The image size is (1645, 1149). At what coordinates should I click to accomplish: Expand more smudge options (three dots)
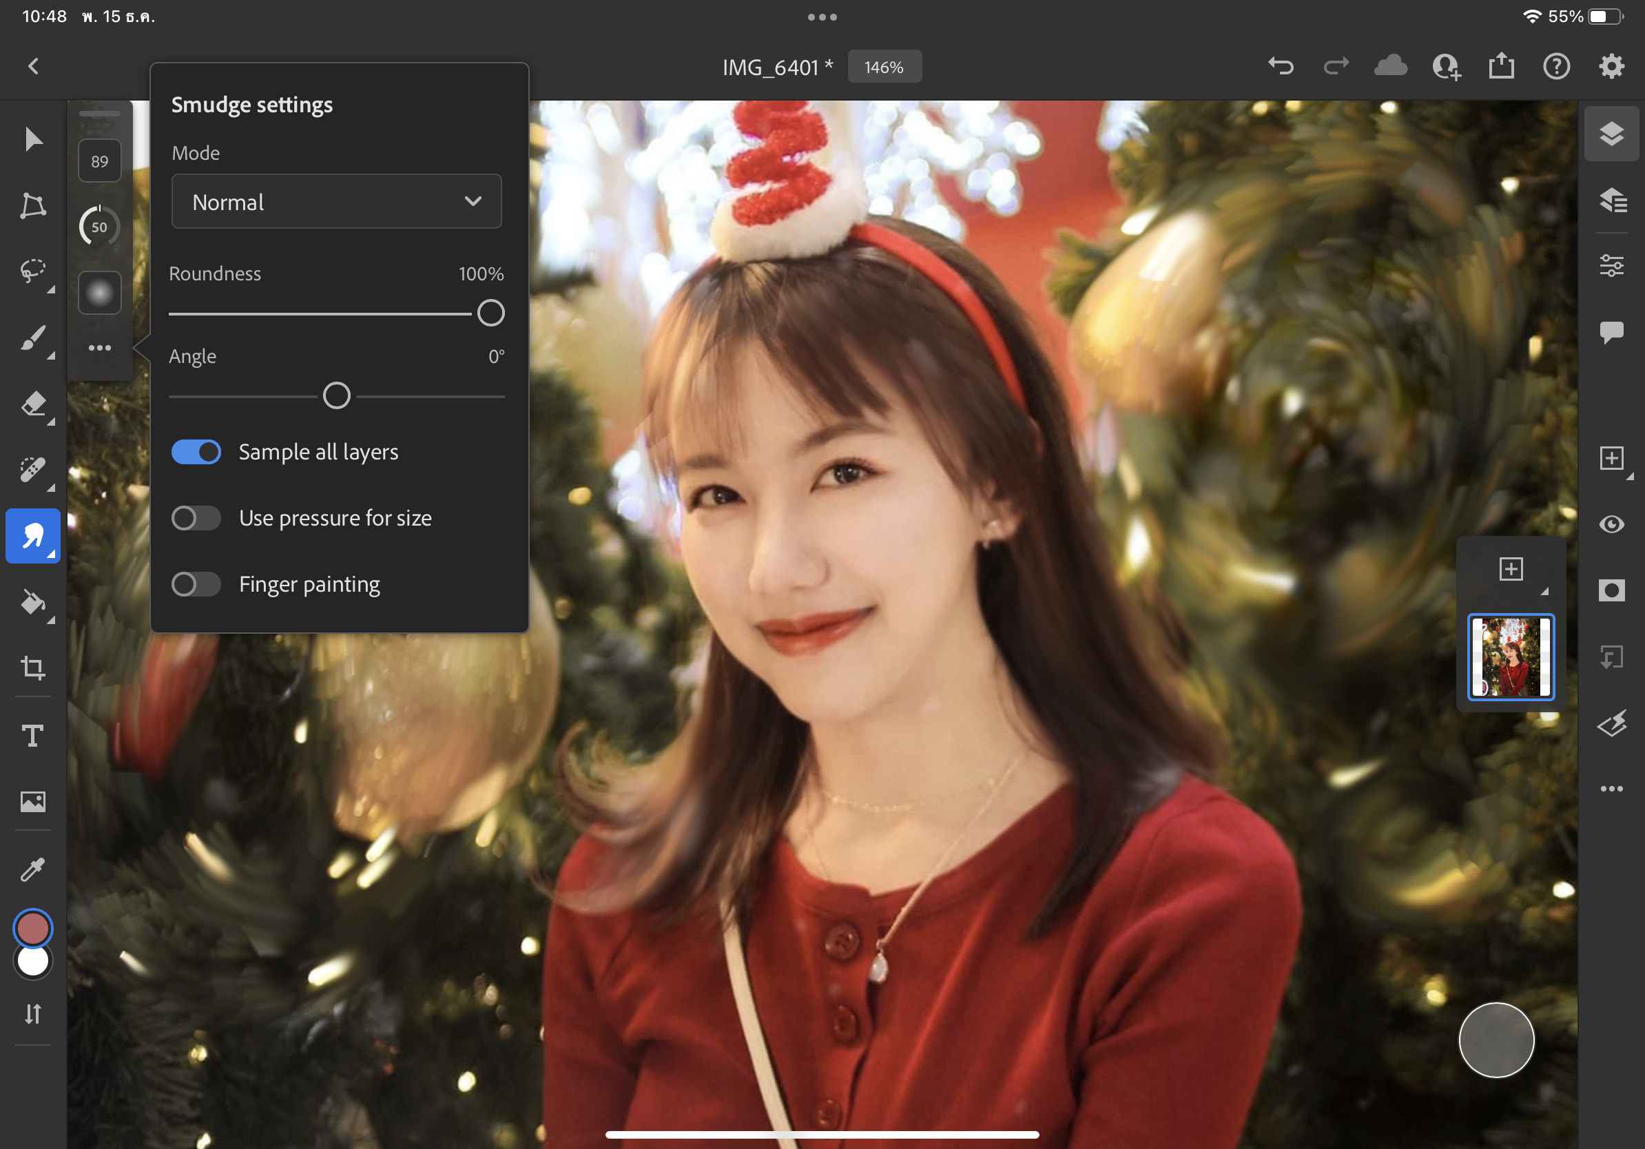(x=100, y=348)
